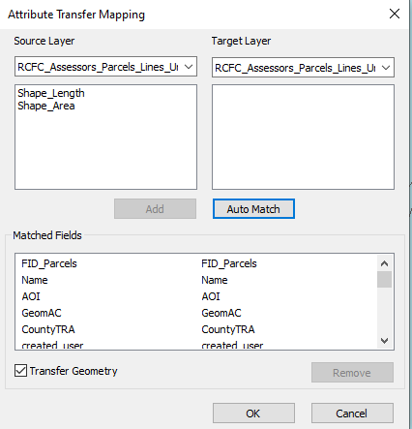
Task: Open the Source Layer dropdown
Action: [x=105, y=67]
